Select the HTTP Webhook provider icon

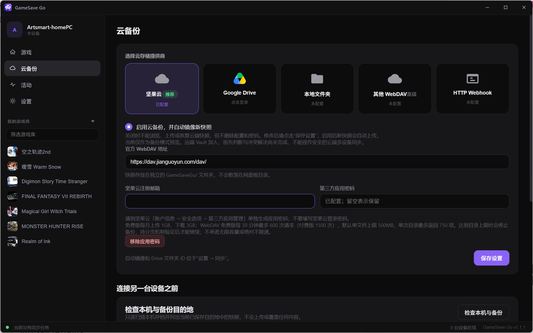[x=472, y=79]
